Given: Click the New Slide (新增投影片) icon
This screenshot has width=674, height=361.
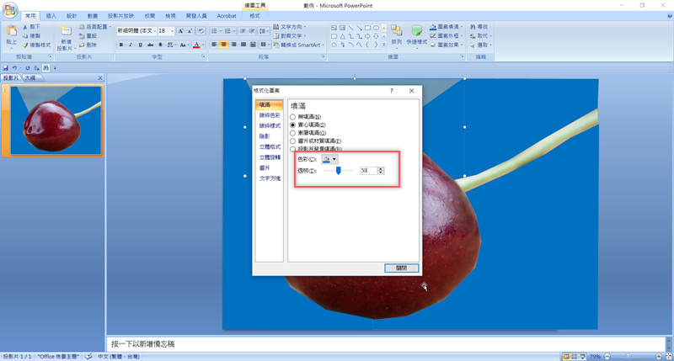Looking at the screenshot, I should pos(66,31).
